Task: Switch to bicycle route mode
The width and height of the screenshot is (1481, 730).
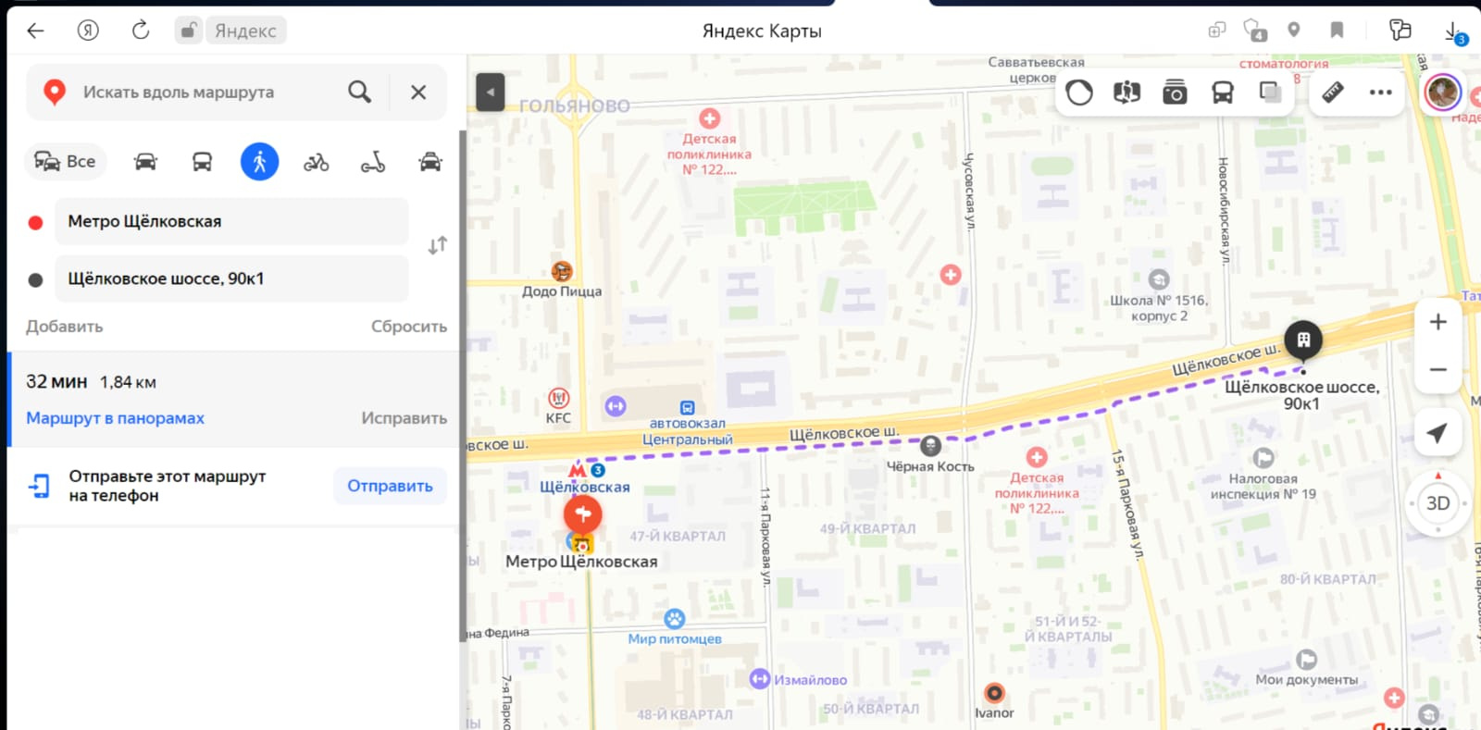Action: pos(317,163)
